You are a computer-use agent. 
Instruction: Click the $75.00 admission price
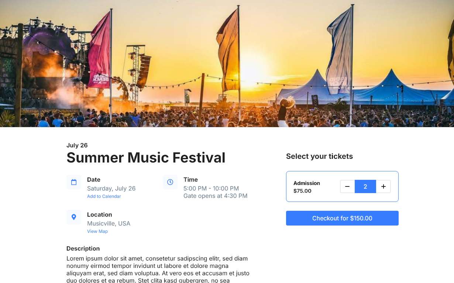302,191
